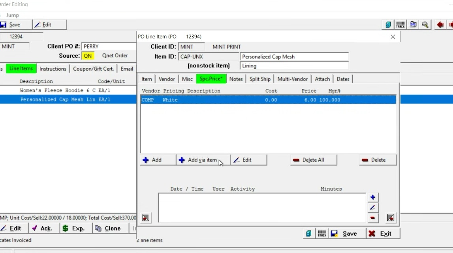Switch to the Vendor tab

tap(167, 79)
